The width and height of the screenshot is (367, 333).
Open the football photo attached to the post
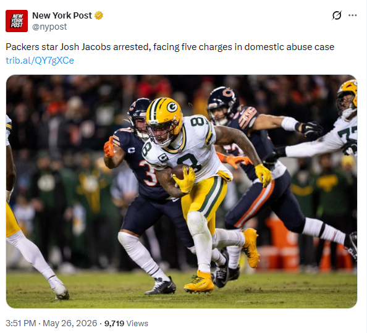coord(182,192)
